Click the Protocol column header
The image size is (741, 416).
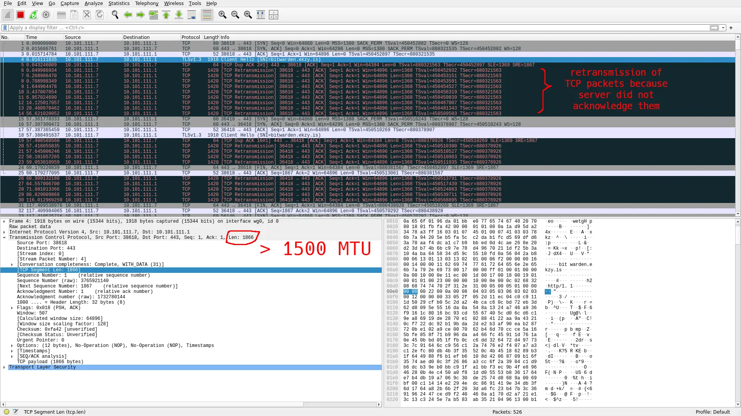click(x=190, y=37)
